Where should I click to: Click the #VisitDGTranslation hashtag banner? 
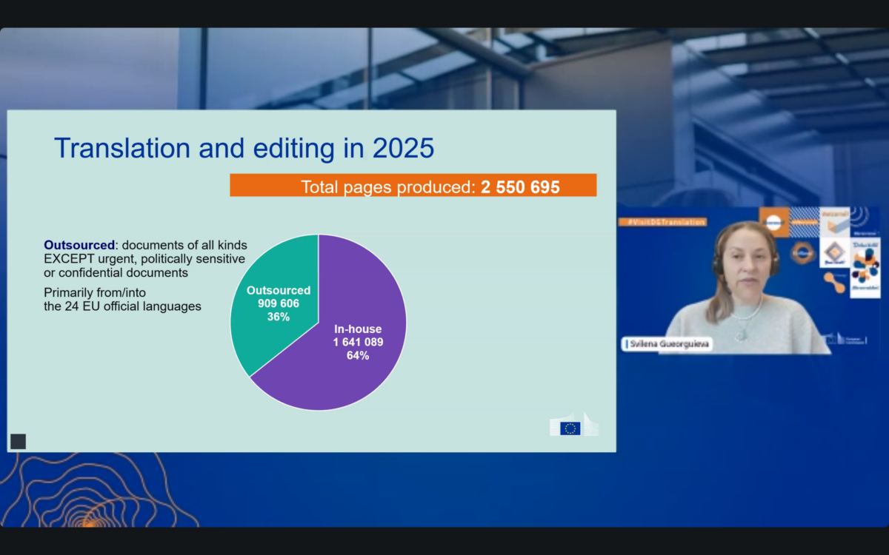663,222
